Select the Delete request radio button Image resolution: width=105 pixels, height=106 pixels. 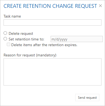click(5, 33)
